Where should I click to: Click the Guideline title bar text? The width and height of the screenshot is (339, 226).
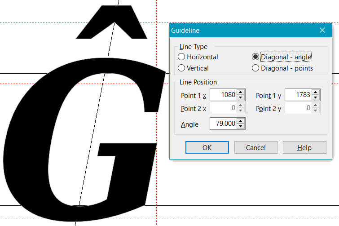click(185, 31)
